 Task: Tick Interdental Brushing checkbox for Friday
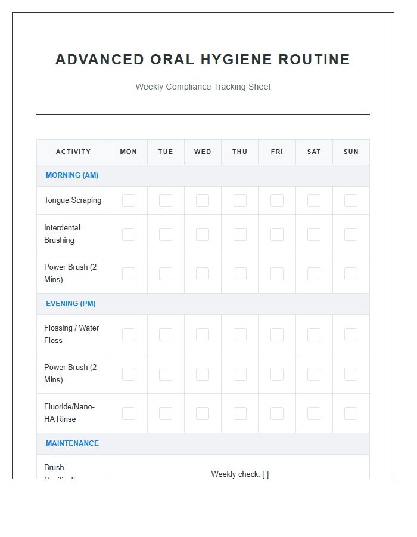click(x=277, y=234)
